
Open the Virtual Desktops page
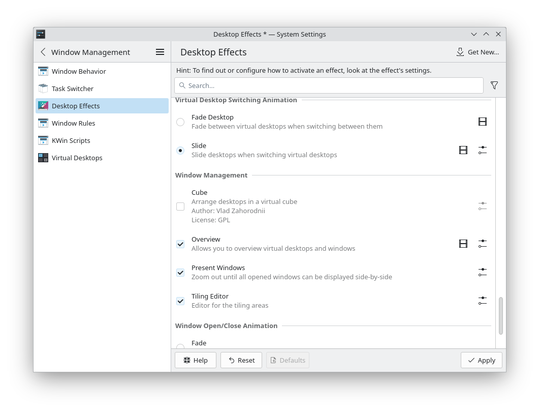[x=77, y=158]
